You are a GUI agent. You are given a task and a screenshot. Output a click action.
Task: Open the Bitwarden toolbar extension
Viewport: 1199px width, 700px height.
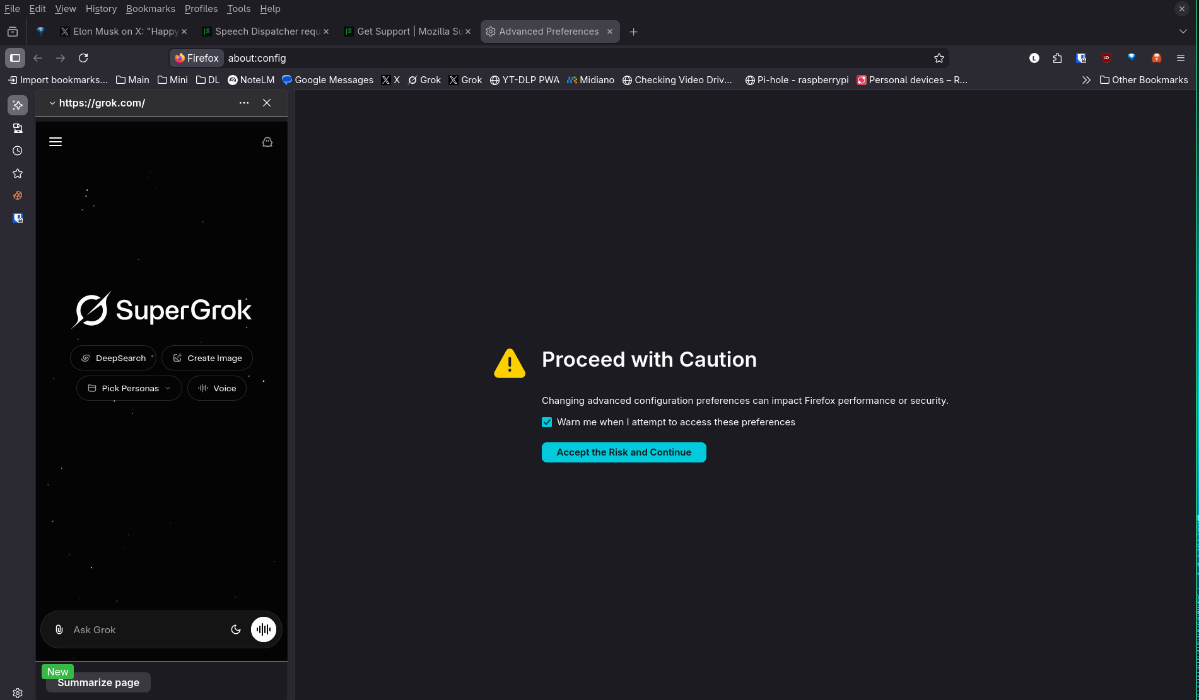pos(1082,58)
